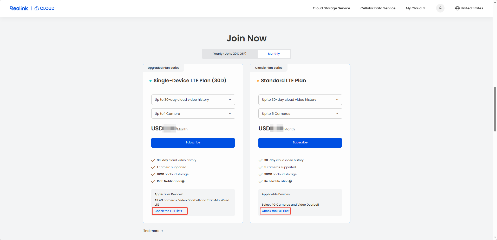This screenshot has height=240, width=497.
Task: Subscribe to the Standard LTE Plan
Action: click(x=300, y=143)
